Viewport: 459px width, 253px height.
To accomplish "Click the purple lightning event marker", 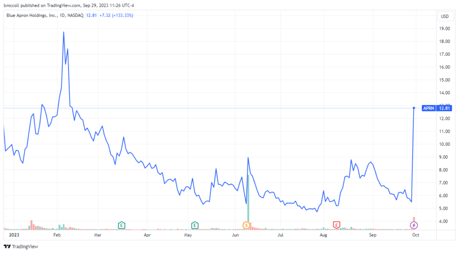I will click(414, 225).
